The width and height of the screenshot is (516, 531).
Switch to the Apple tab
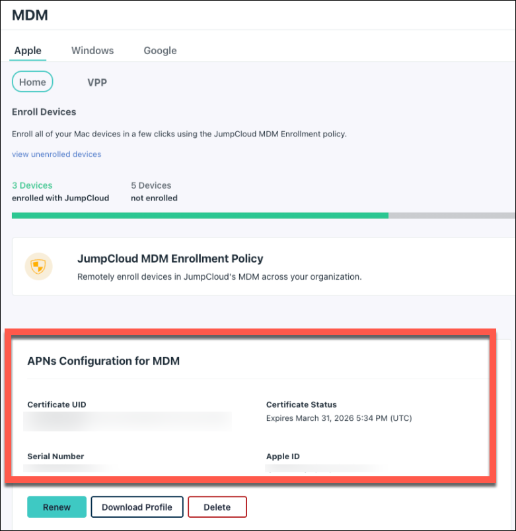(x=28, y=51)
